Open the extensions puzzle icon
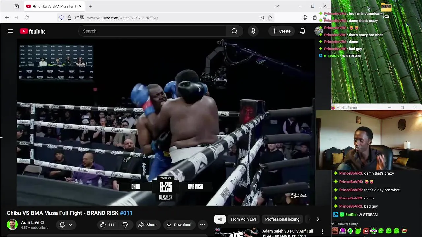This screenshot has height=237, width=422. 315,18
